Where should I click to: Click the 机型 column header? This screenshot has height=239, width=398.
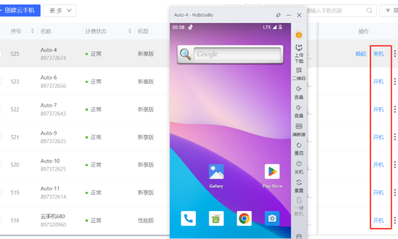(x=143, y=31)
